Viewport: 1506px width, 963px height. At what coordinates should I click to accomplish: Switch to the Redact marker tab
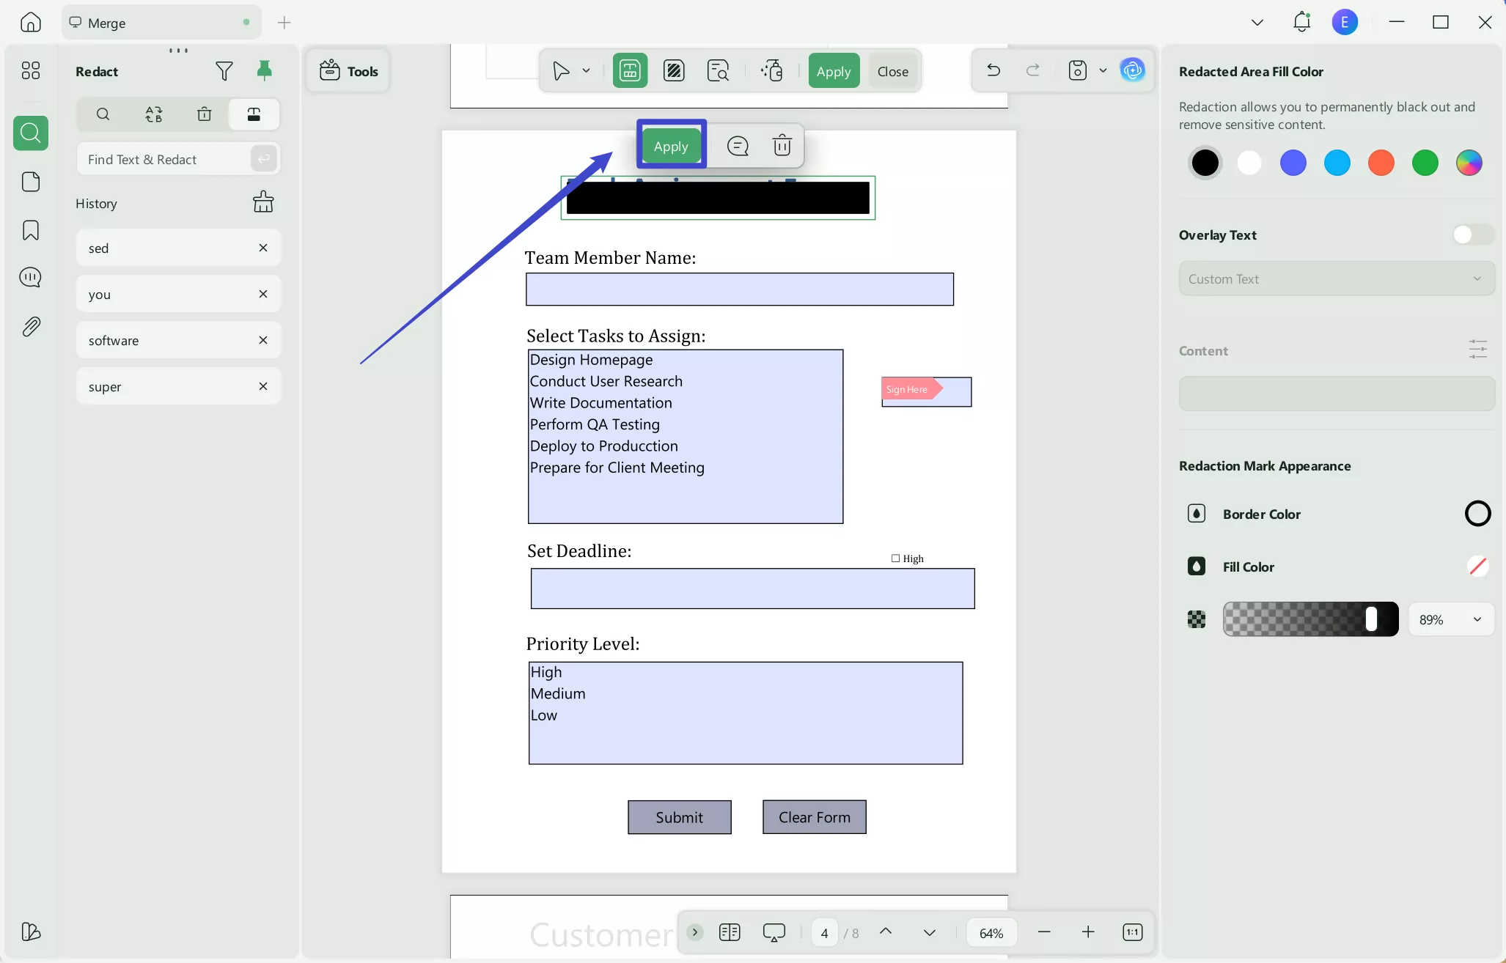[254, 114]
